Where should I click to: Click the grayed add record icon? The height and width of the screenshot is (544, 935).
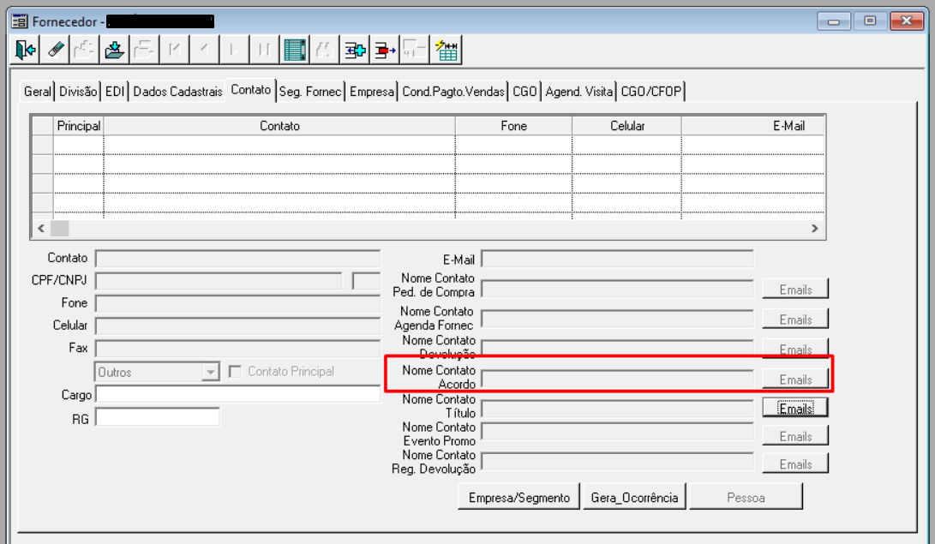[x=84, y=50]
